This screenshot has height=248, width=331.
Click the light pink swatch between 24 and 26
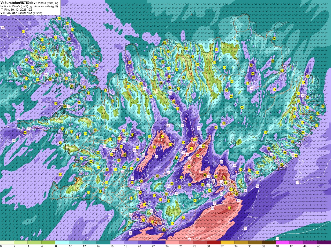[x=172, y=243]
